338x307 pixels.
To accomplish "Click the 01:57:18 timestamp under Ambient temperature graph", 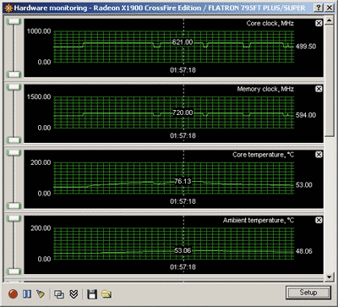I will (183, 267).
